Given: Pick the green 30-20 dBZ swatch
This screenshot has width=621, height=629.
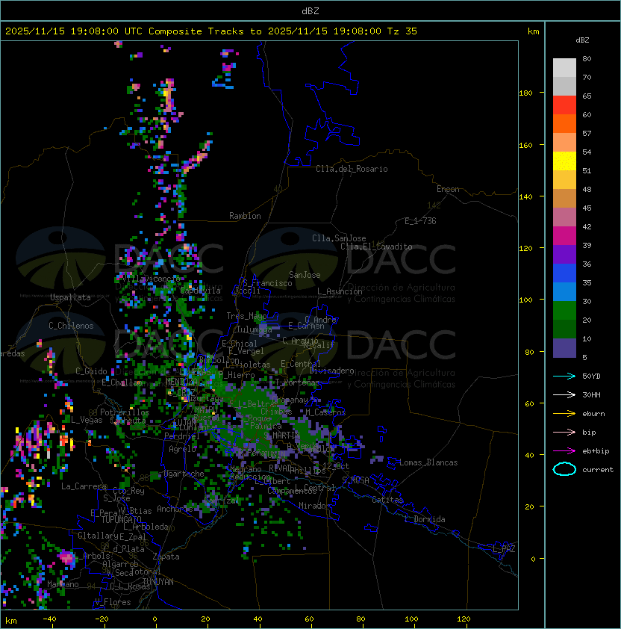Looking at the screenshot, I should point(564,311).
